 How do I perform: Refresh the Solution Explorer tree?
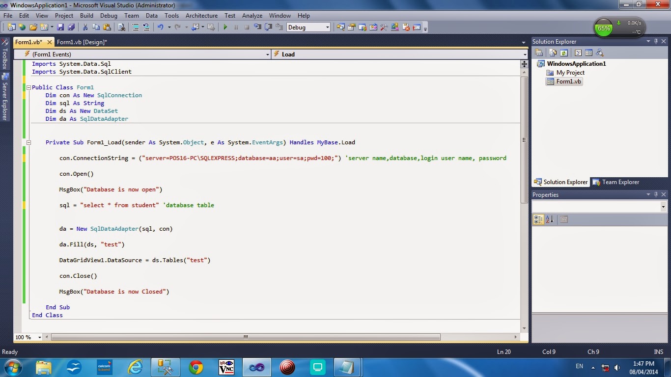564,53
